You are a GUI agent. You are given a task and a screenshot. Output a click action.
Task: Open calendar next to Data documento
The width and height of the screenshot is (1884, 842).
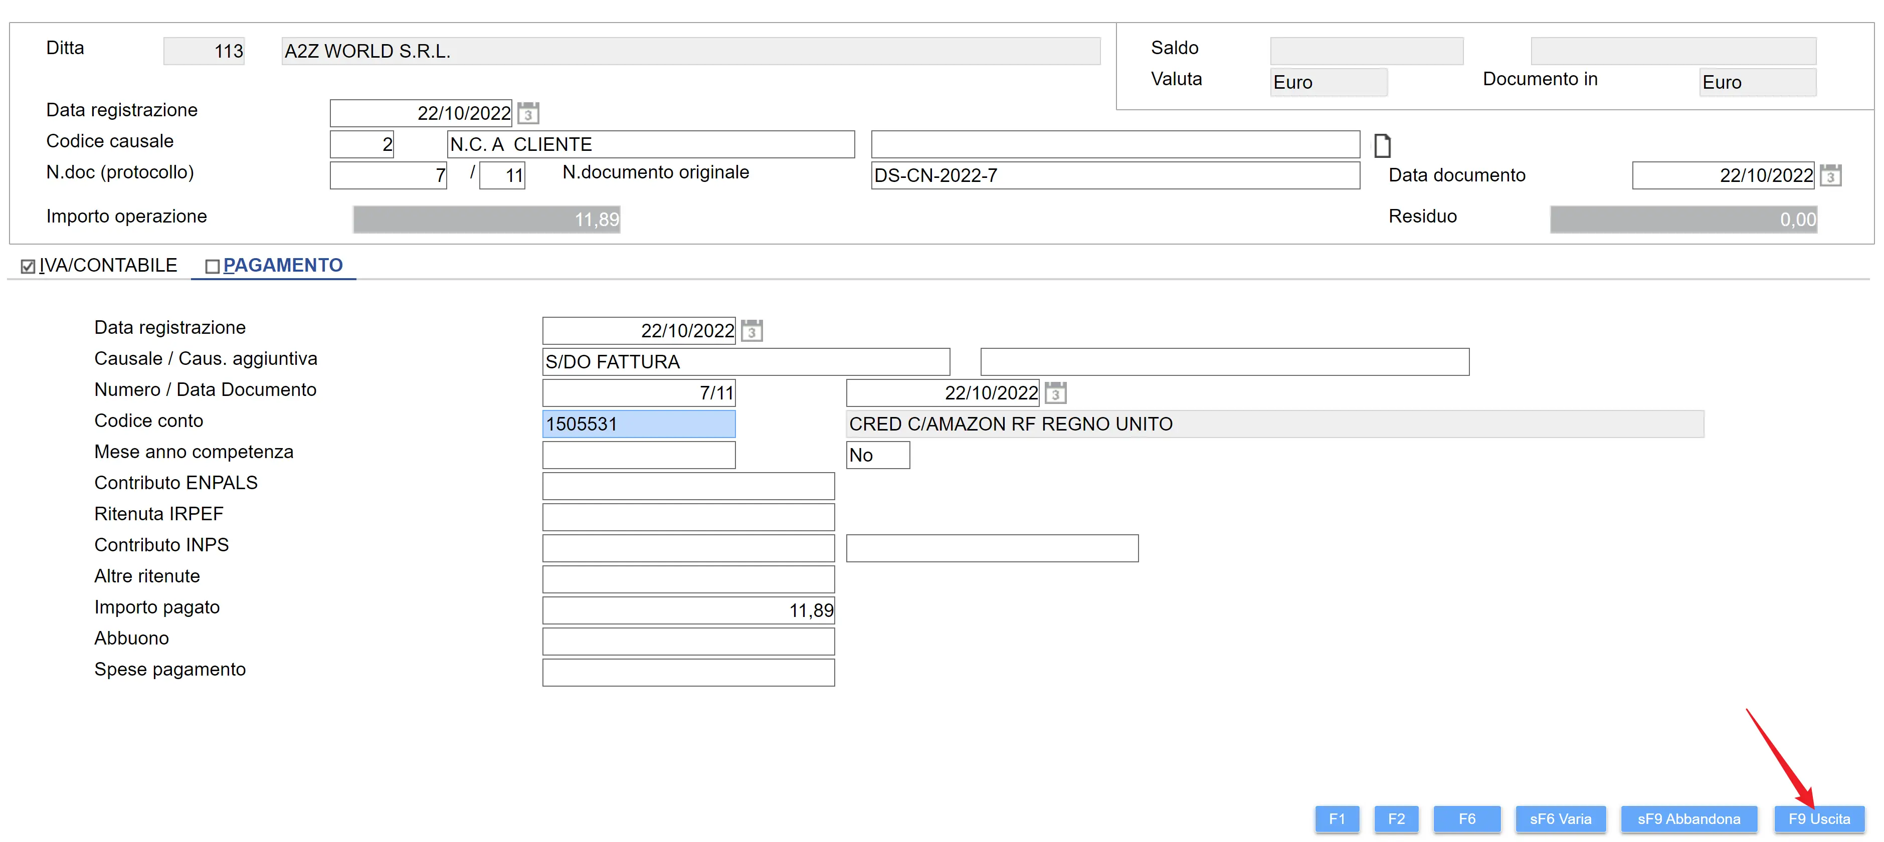1830,175
